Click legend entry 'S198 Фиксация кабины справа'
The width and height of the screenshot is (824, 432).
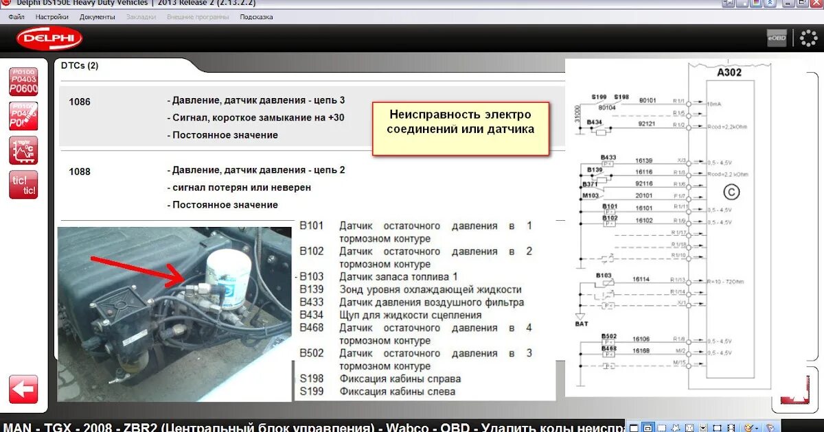click(380, 379)
